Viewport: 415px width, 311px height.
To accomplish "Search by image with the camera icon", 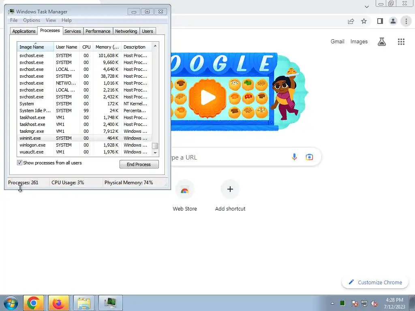I will 309,157.
